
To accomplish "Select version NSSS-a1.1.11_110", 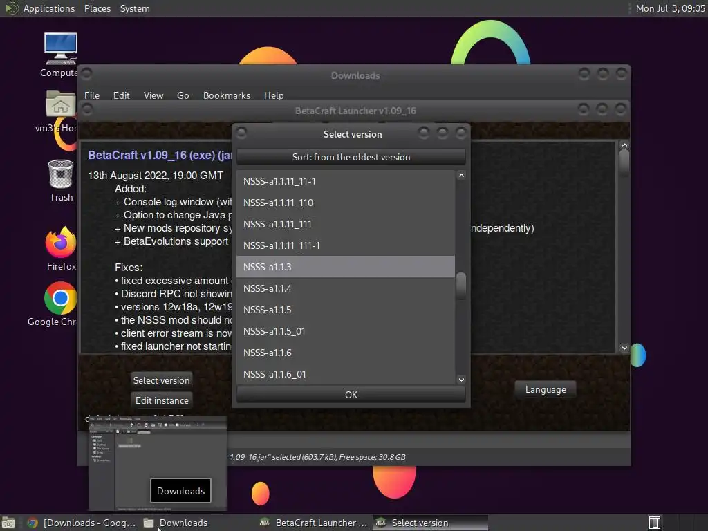I will pyautogui.click(x=346, y=203).
